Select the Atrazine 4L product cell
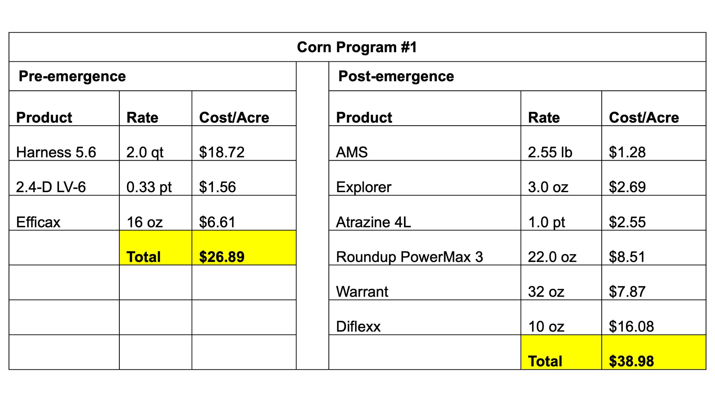This screenshot has width=715, height=402. click(425, 213)
